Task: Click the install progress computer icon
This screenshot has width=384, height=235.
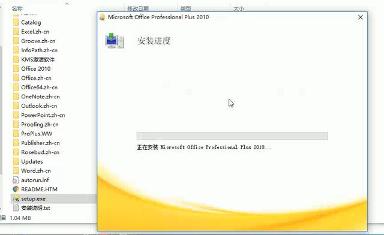Action: [x=115, y=41]
